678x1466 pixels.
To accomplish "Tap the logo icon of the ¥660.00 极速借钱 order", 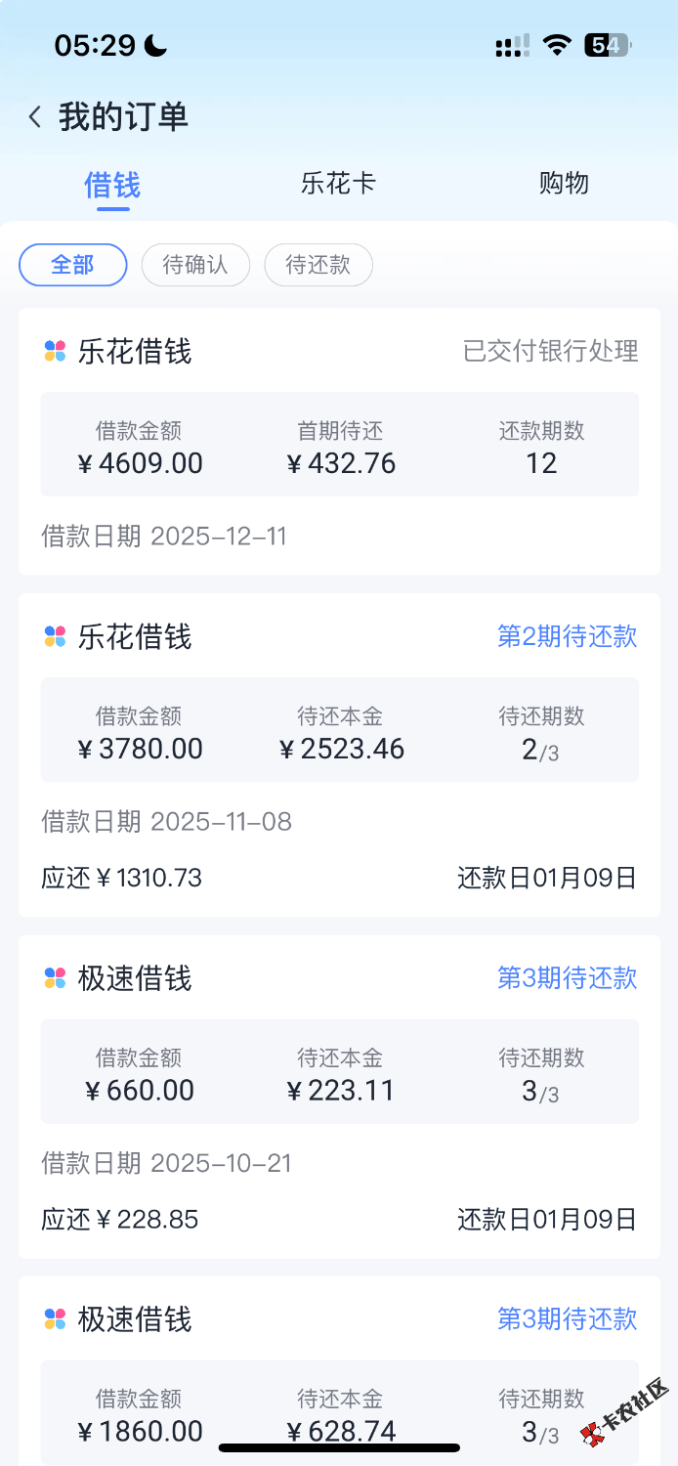I will click(55, 978).
